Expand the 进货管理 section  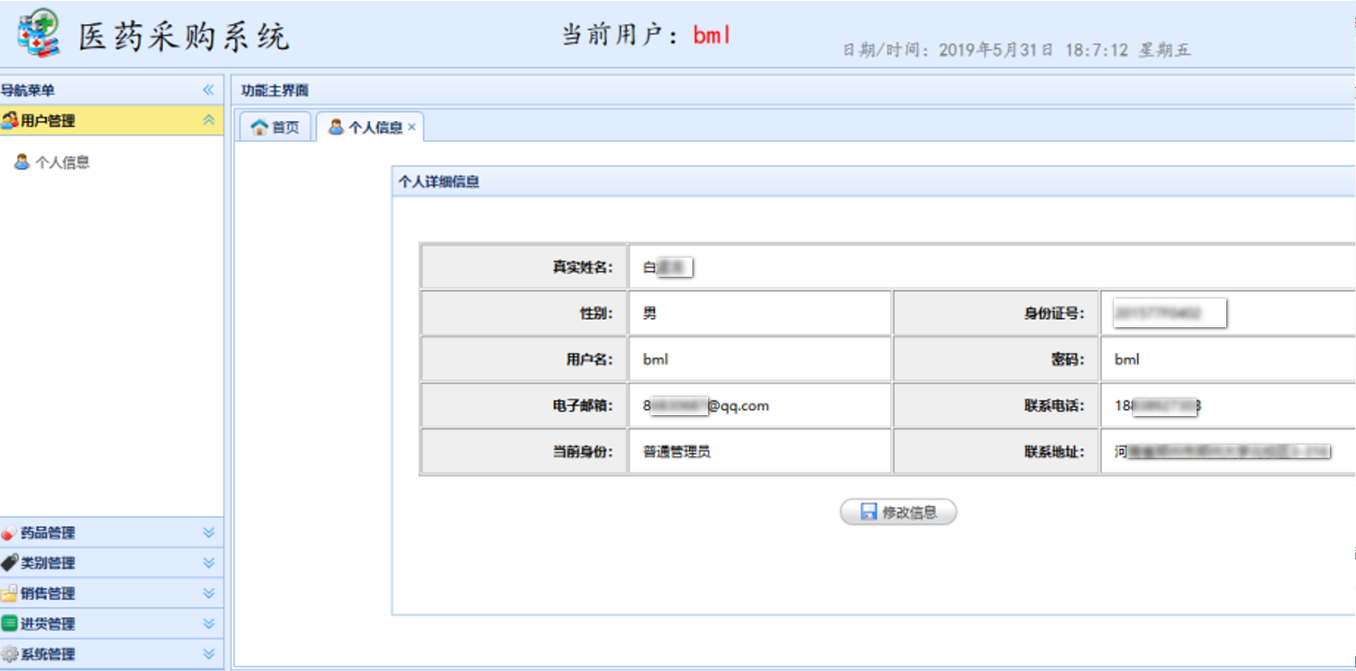[208, 624]
